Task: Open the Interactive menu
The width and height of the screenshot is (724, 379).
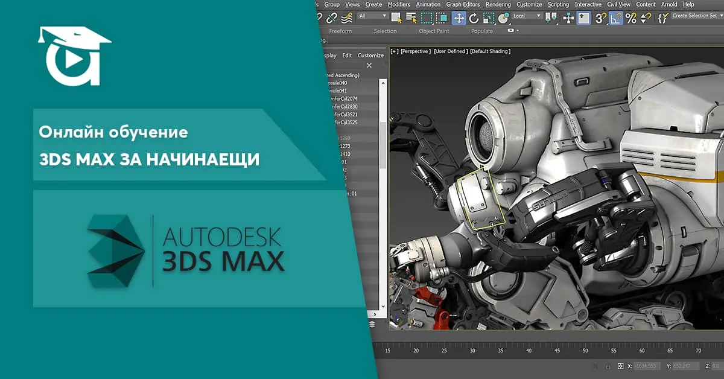Action: point(588,4)
